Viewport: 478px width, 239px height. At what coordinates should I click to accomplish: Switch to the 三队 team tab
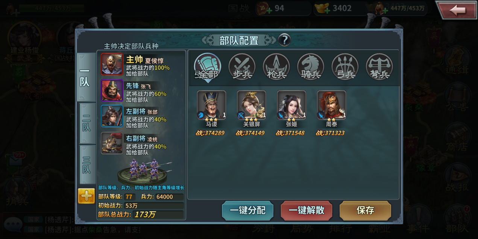(x=87, y=165)
